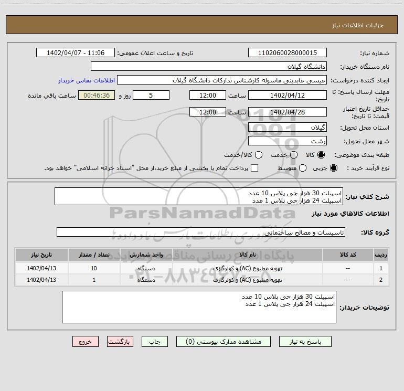
Task: Select the کالا radio button
Action: pyautogui.click(x=321, y=155)
